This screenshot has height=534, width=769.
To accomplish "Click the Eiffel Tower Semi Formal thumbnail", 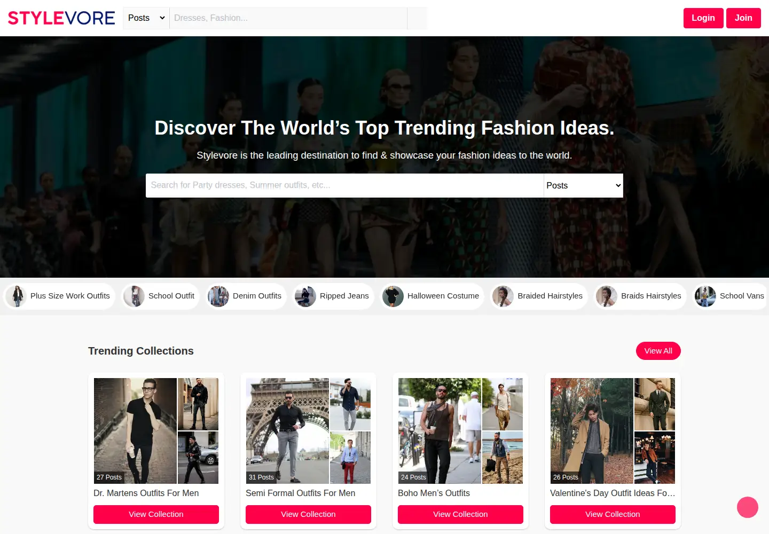I will (287, 431).
